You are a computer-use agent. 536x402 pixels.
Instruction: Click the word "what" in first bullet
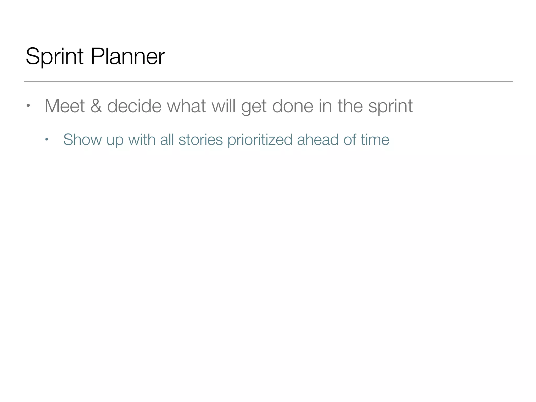[186, 106]
